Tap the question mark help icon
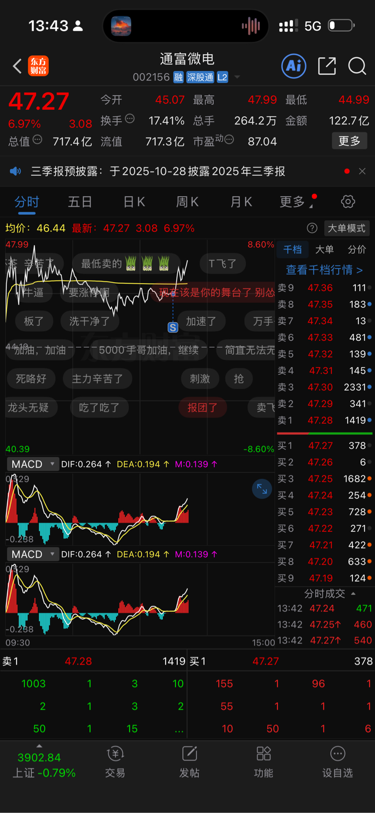Viewport: 375px width, 813px height. pyautogui.click(x=312, y=228)
